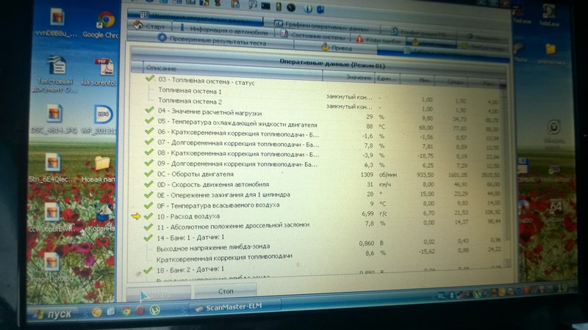
Task: Open the Google Chrome desktop shortcut
Action: tap(104, 23)
